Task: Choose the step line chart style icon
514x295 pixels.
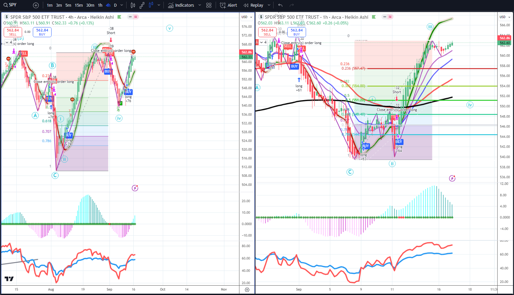Action: (142, 5)
